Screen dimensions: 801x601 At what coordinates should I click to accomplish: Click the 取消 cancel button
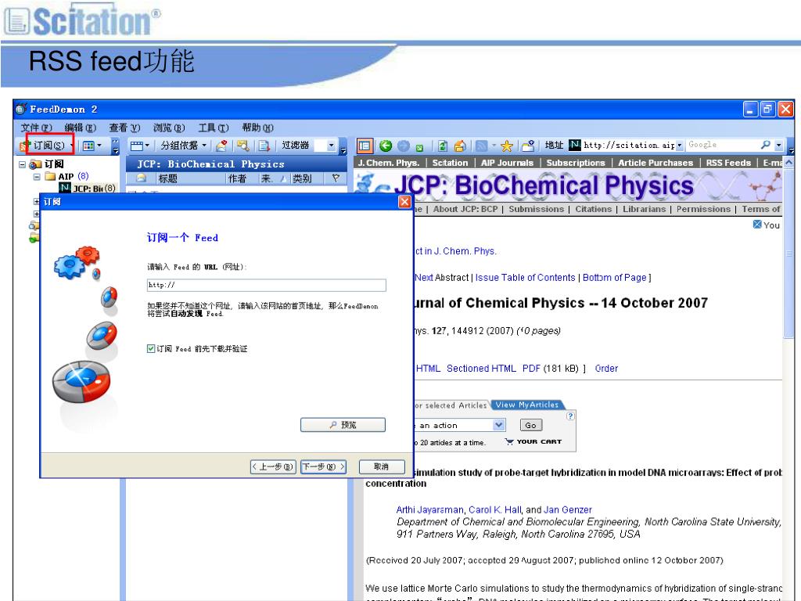382,466
